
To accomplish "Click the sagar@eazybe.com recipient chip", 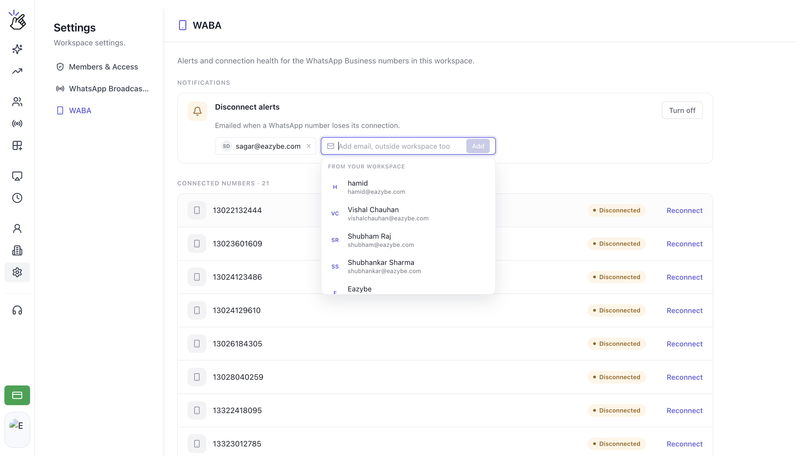I will (265, 146).
